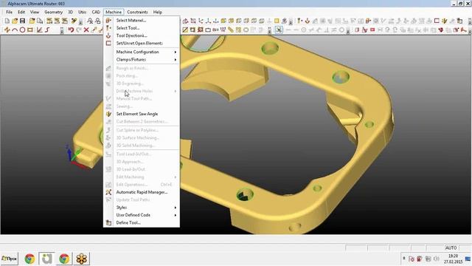Click the Windows Start (Пуск) button
The image size is (472, 266).
tap(10, 259)
